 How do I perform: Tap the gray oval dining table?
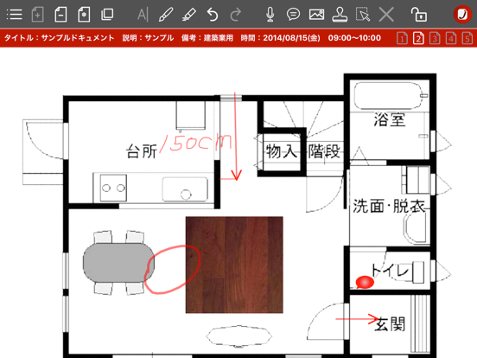(118, 262)
